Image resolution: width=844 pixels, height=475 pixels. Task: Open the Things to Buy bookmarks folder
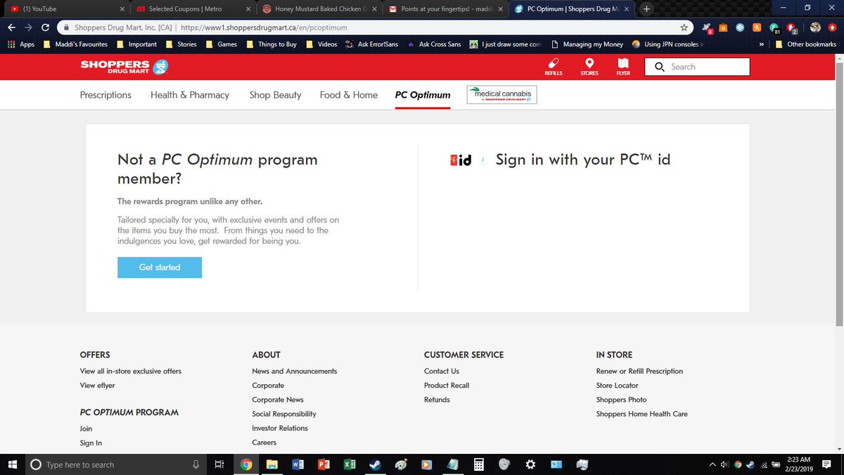click(271, 44)
